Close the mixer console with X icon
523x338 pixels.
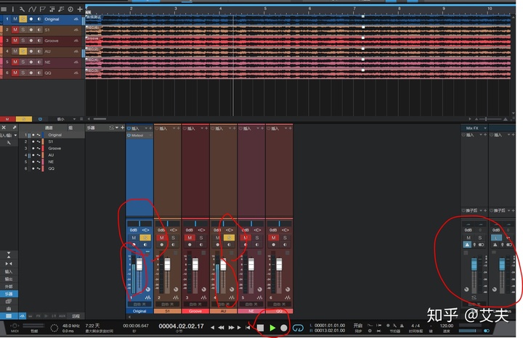pos(4,128)
